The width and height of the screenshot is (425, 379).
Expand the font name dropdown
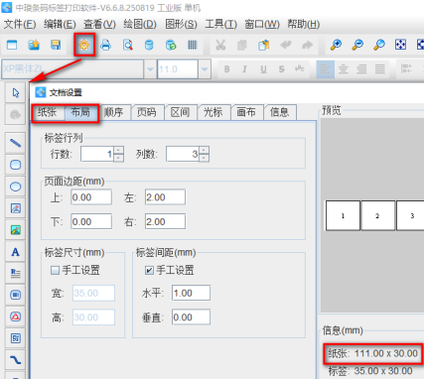coord(150,69)
